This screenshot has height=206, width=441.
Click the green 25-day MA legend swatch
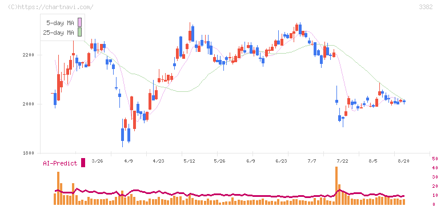79,33
